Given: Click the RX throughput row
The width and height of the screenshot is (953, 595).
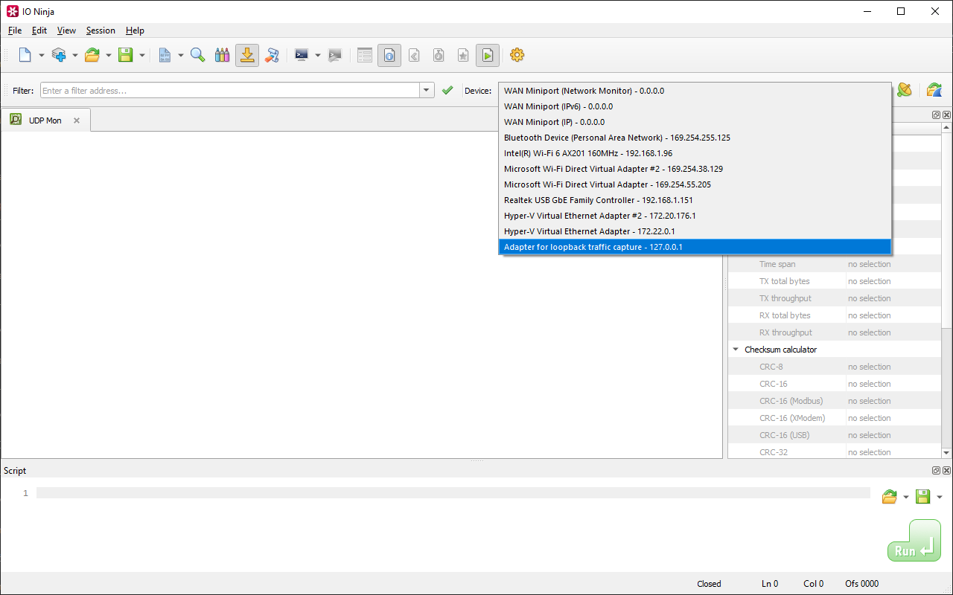Looking at the screenshot, I should pos(835,332).
